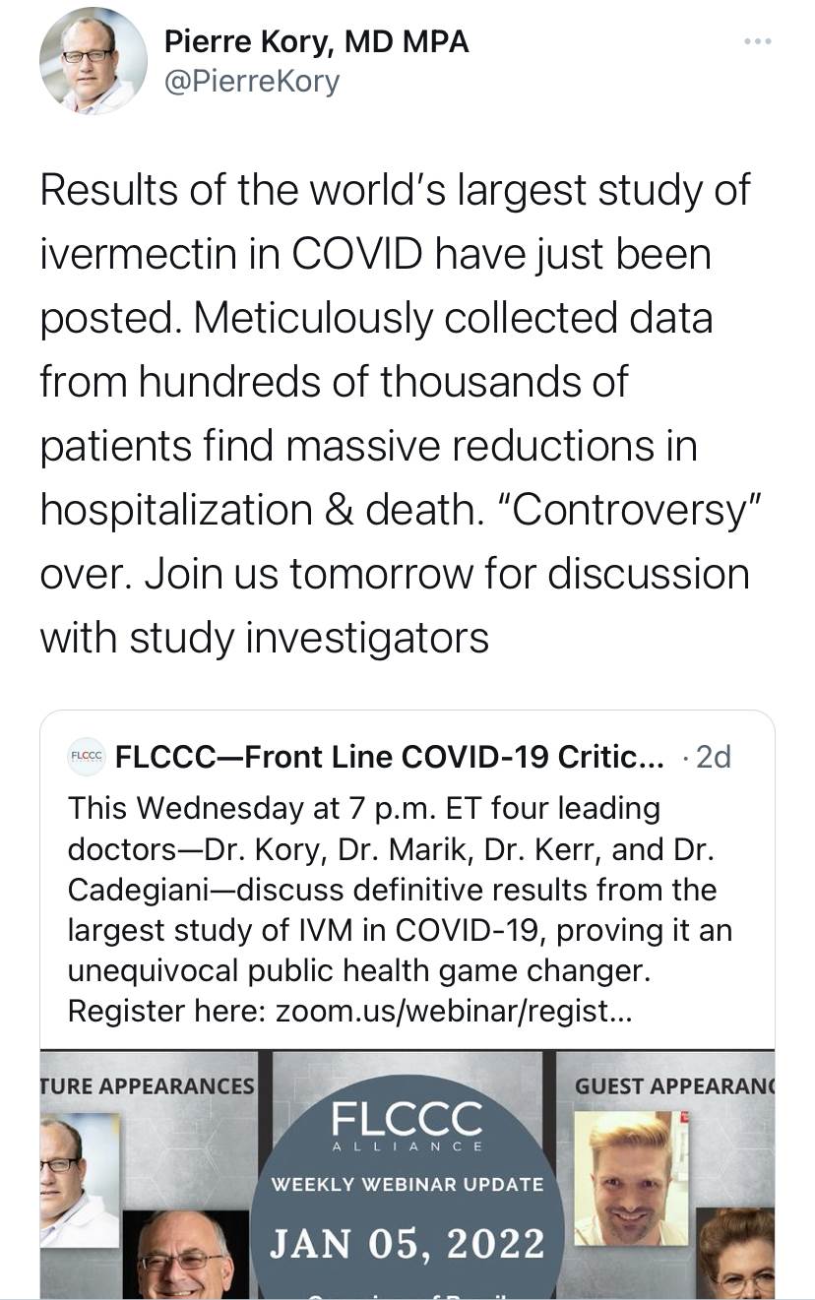815x1300 pixels.
Task: Open the FLCCC—Front Line COVID-19 quoted account name
Action: [389, 757]
